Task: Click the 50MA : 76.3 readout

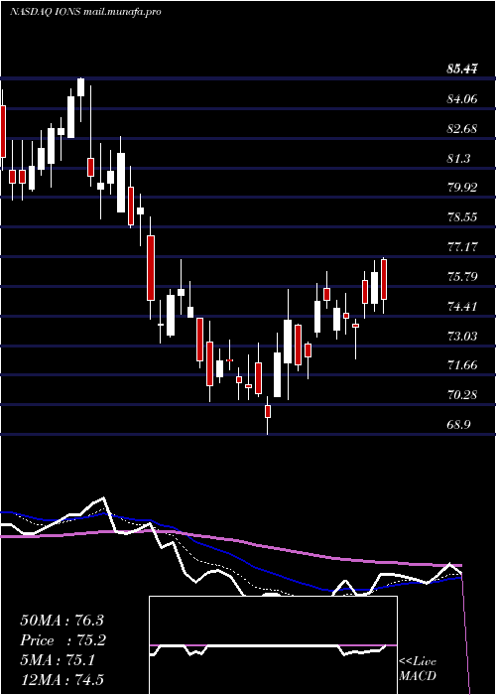Action: 63,621
